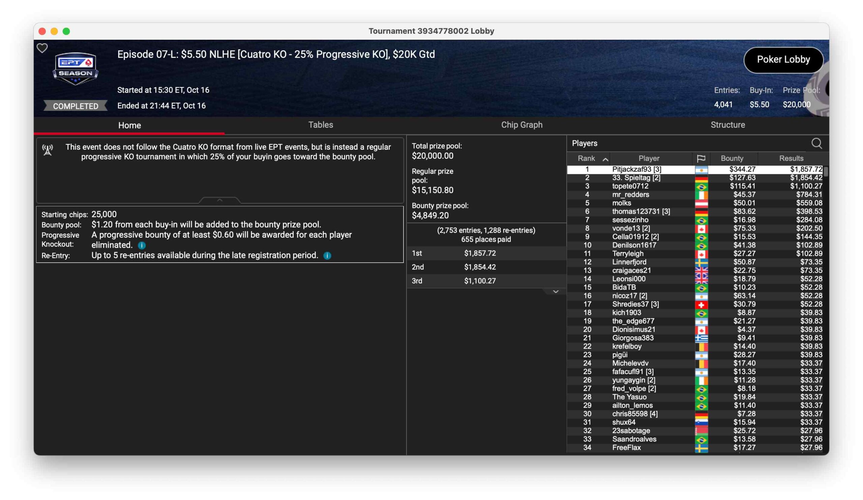
Task: Switch to the Tables tab
Action: pyautogui.click(x=320, y=125)
